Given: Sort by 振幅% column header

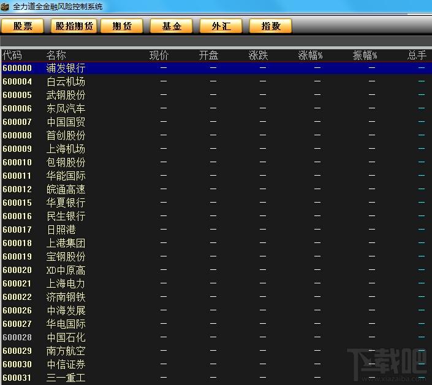Looking at the screenshot, I should pyautogui.click(x=365, y=55).
